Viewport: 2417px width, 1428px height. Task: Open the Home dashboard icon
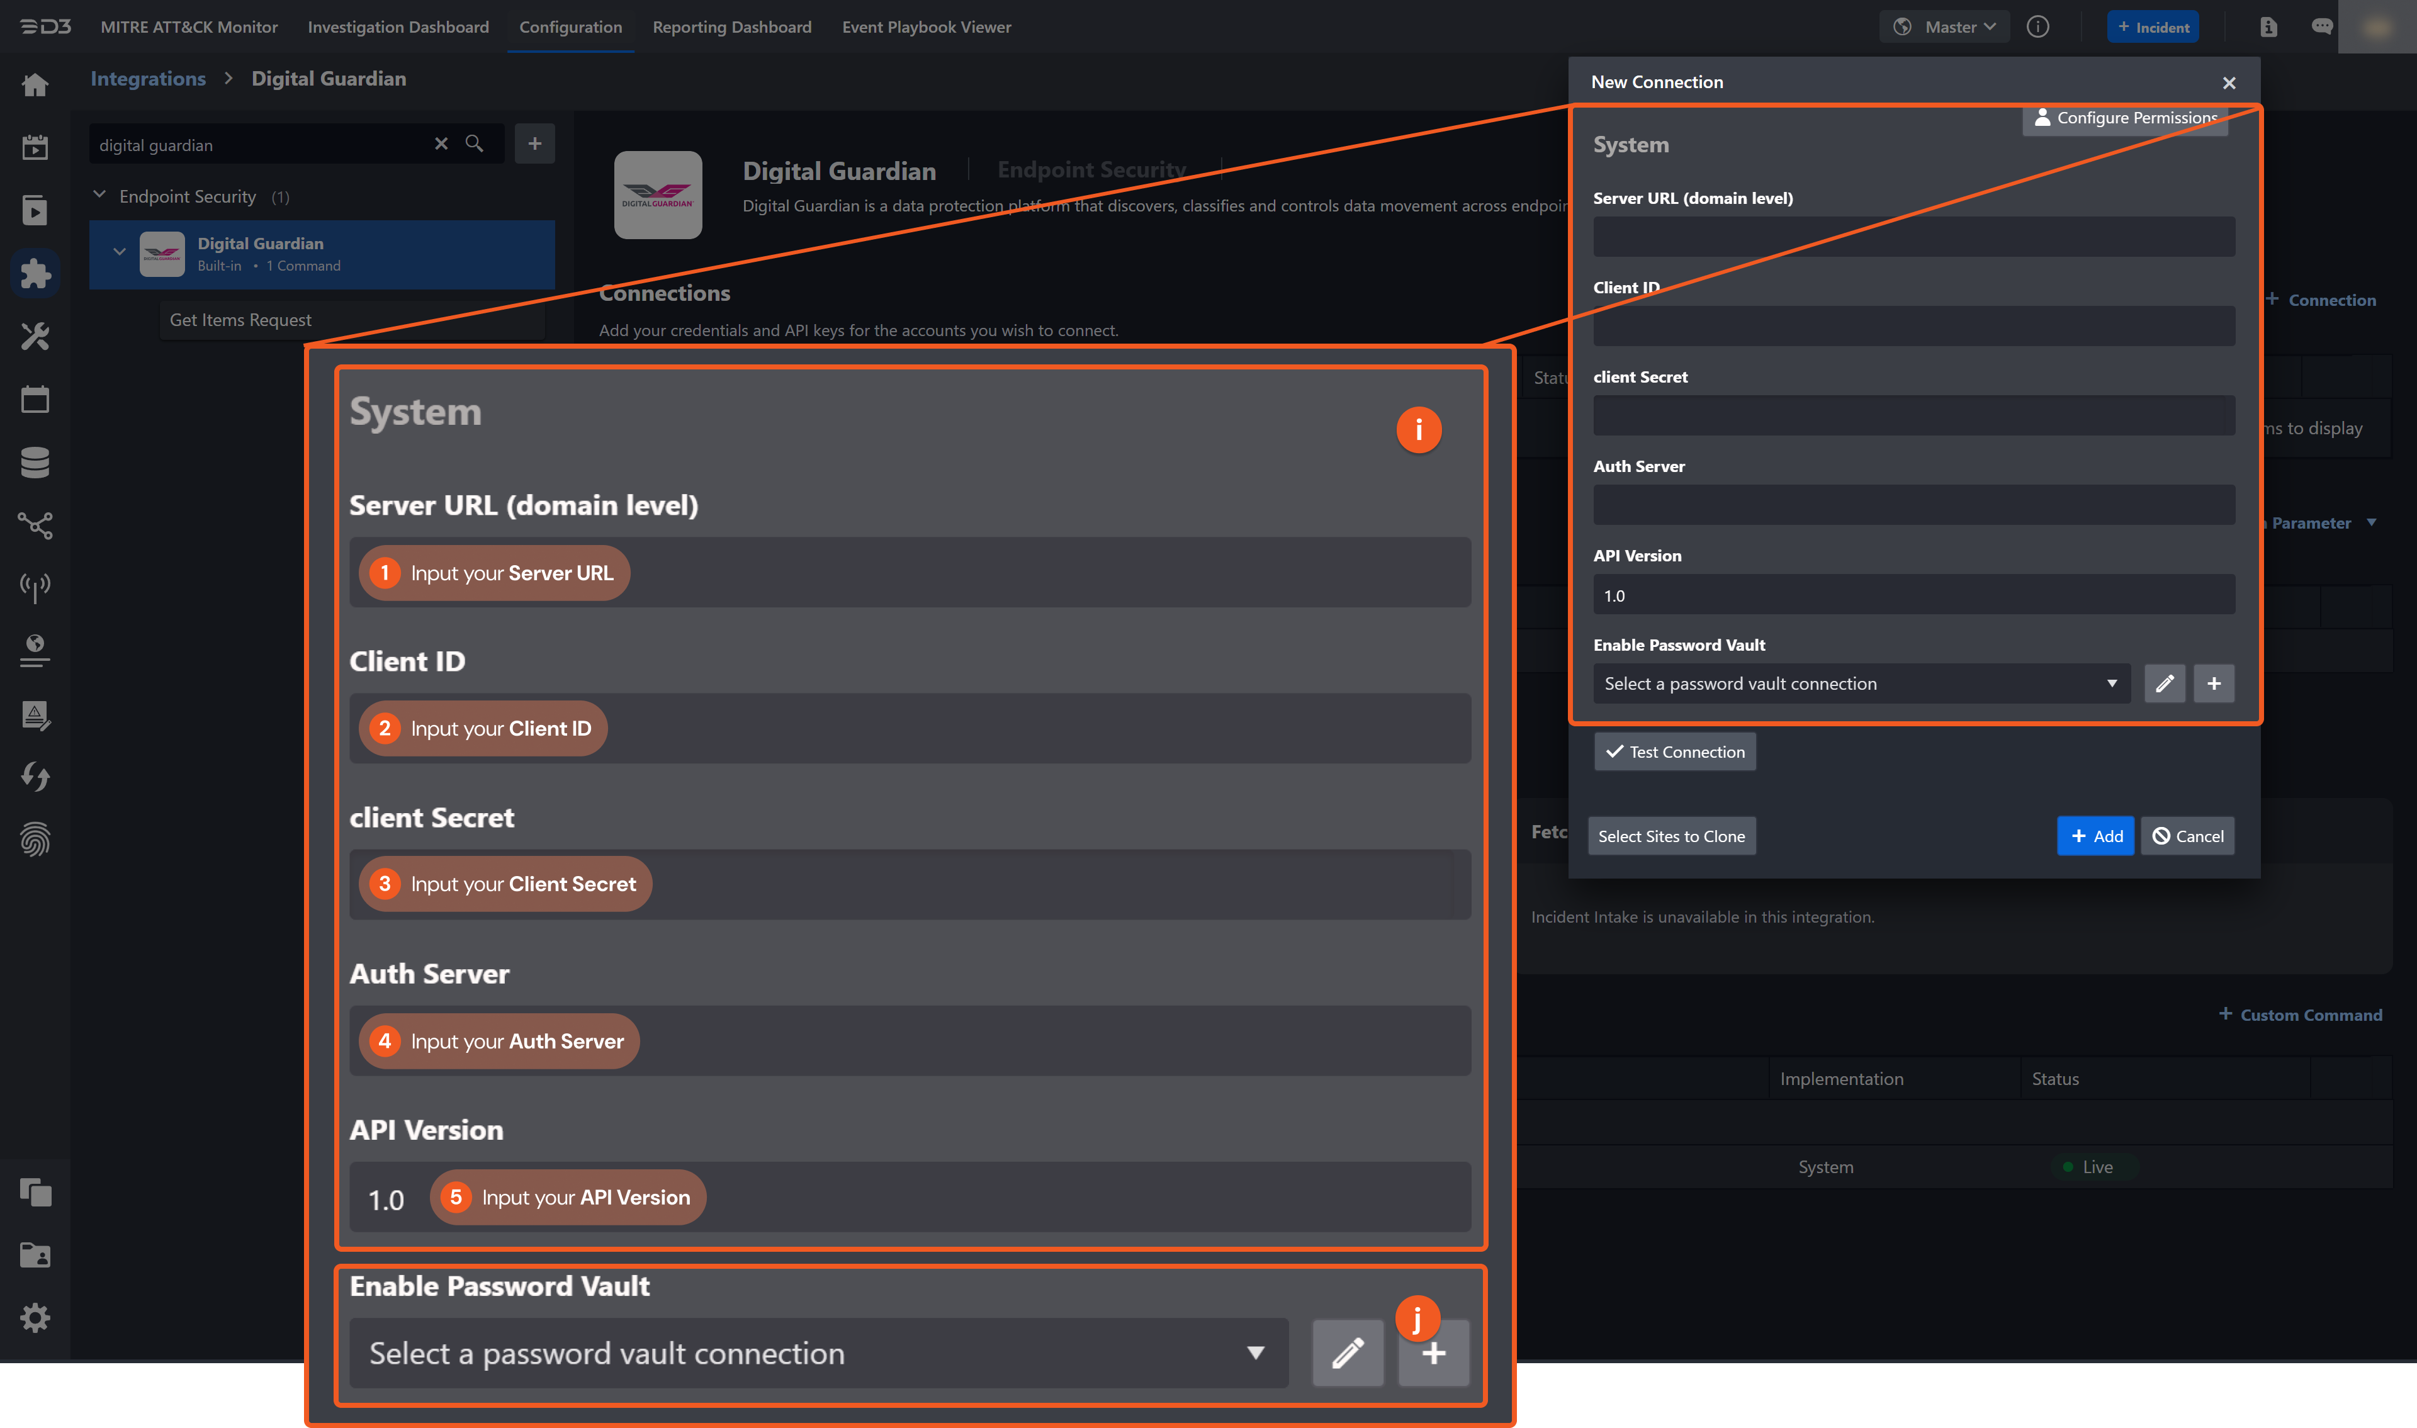click(x=36, y=85)
